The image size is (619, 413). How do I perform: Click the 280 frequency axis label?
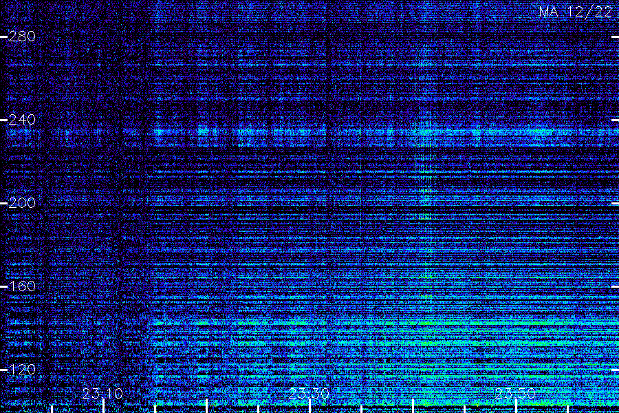tap(22, 36)
